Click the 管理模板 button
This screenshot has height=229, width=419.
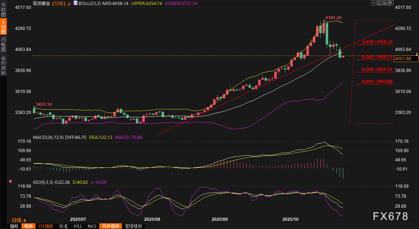133,226
